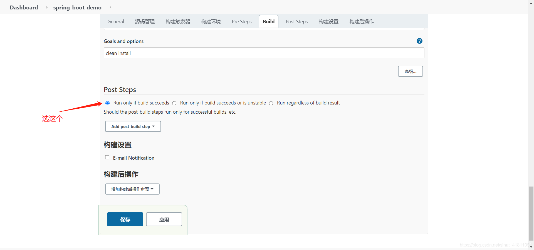The image size is (534, 250).
Task: Click the 构建设置 section heading
Action: [118, 145]
